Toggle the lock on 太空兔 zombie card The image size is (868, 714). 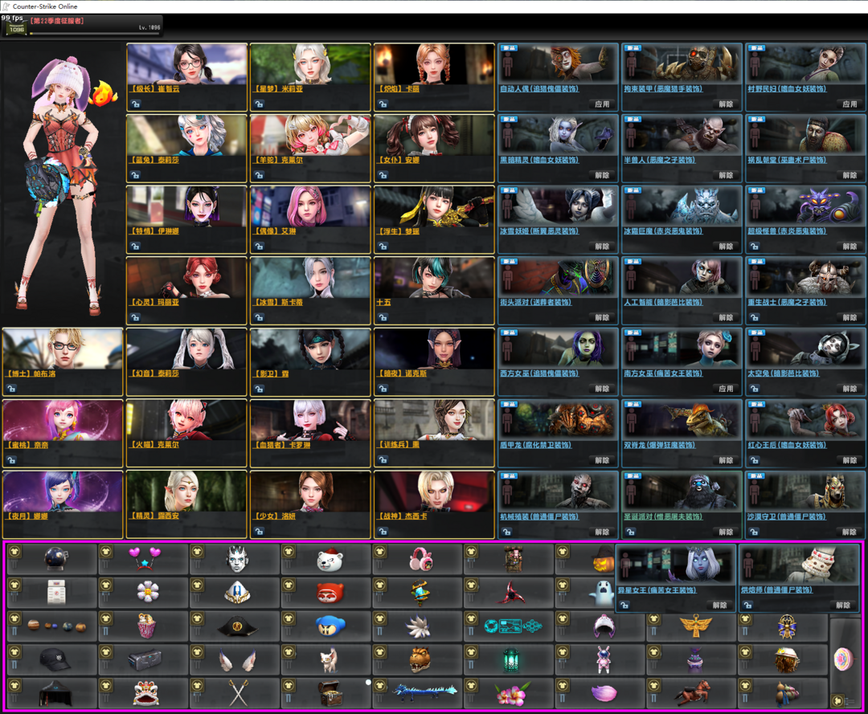click(755, 389)
